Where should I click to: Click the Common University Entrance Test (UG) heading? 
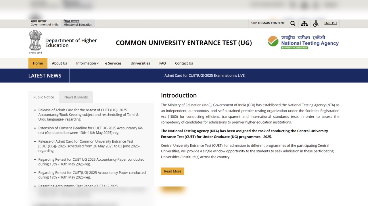coord(184,43)
